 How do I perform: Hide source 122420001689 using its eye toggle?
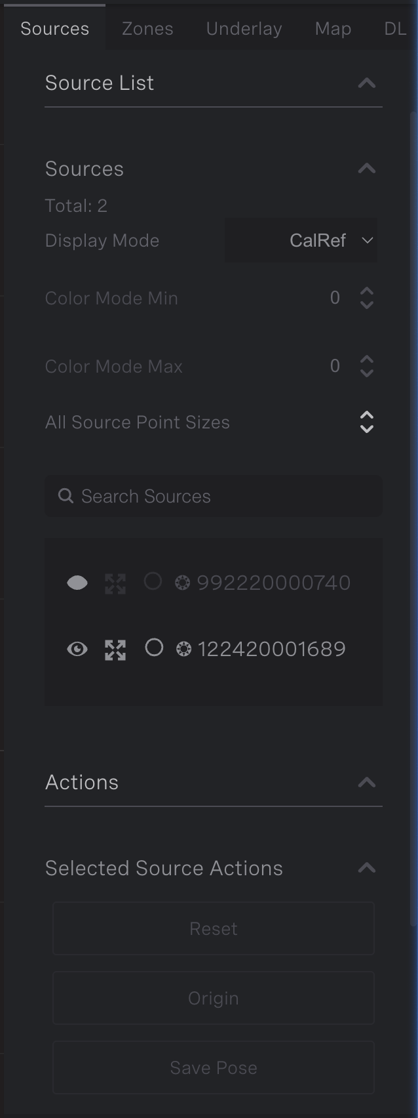pos(77,649)
